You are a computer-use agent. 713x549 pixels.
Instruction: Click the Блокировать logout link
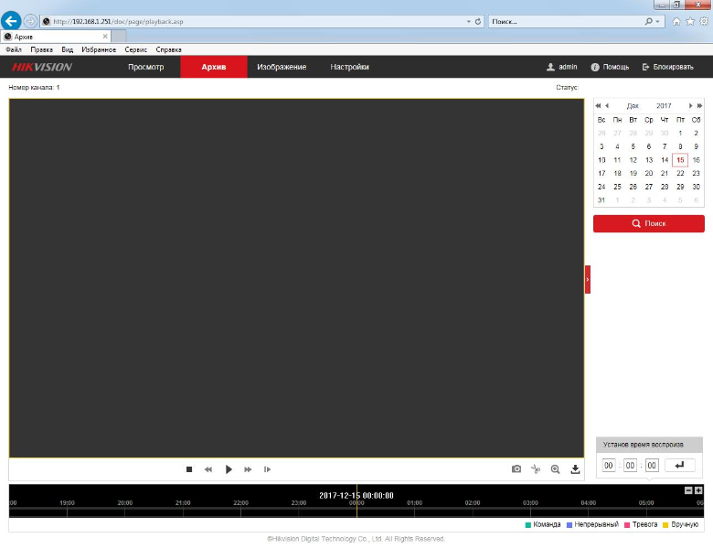[668, 67]
